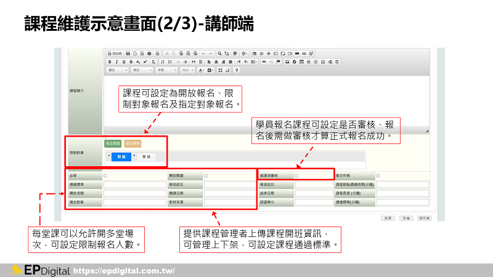Screen dimensions: 493x277
Task: Tick the 選課須審核 checkbox
Action: click(296, 175)
